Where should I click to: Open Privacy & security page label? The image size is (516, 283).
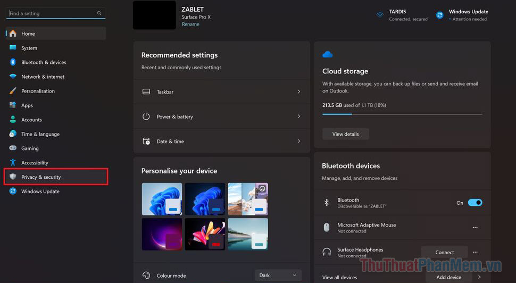tap(41, 177)
